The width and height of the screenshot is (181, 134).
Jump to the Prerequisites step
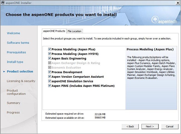pos(16,52)
